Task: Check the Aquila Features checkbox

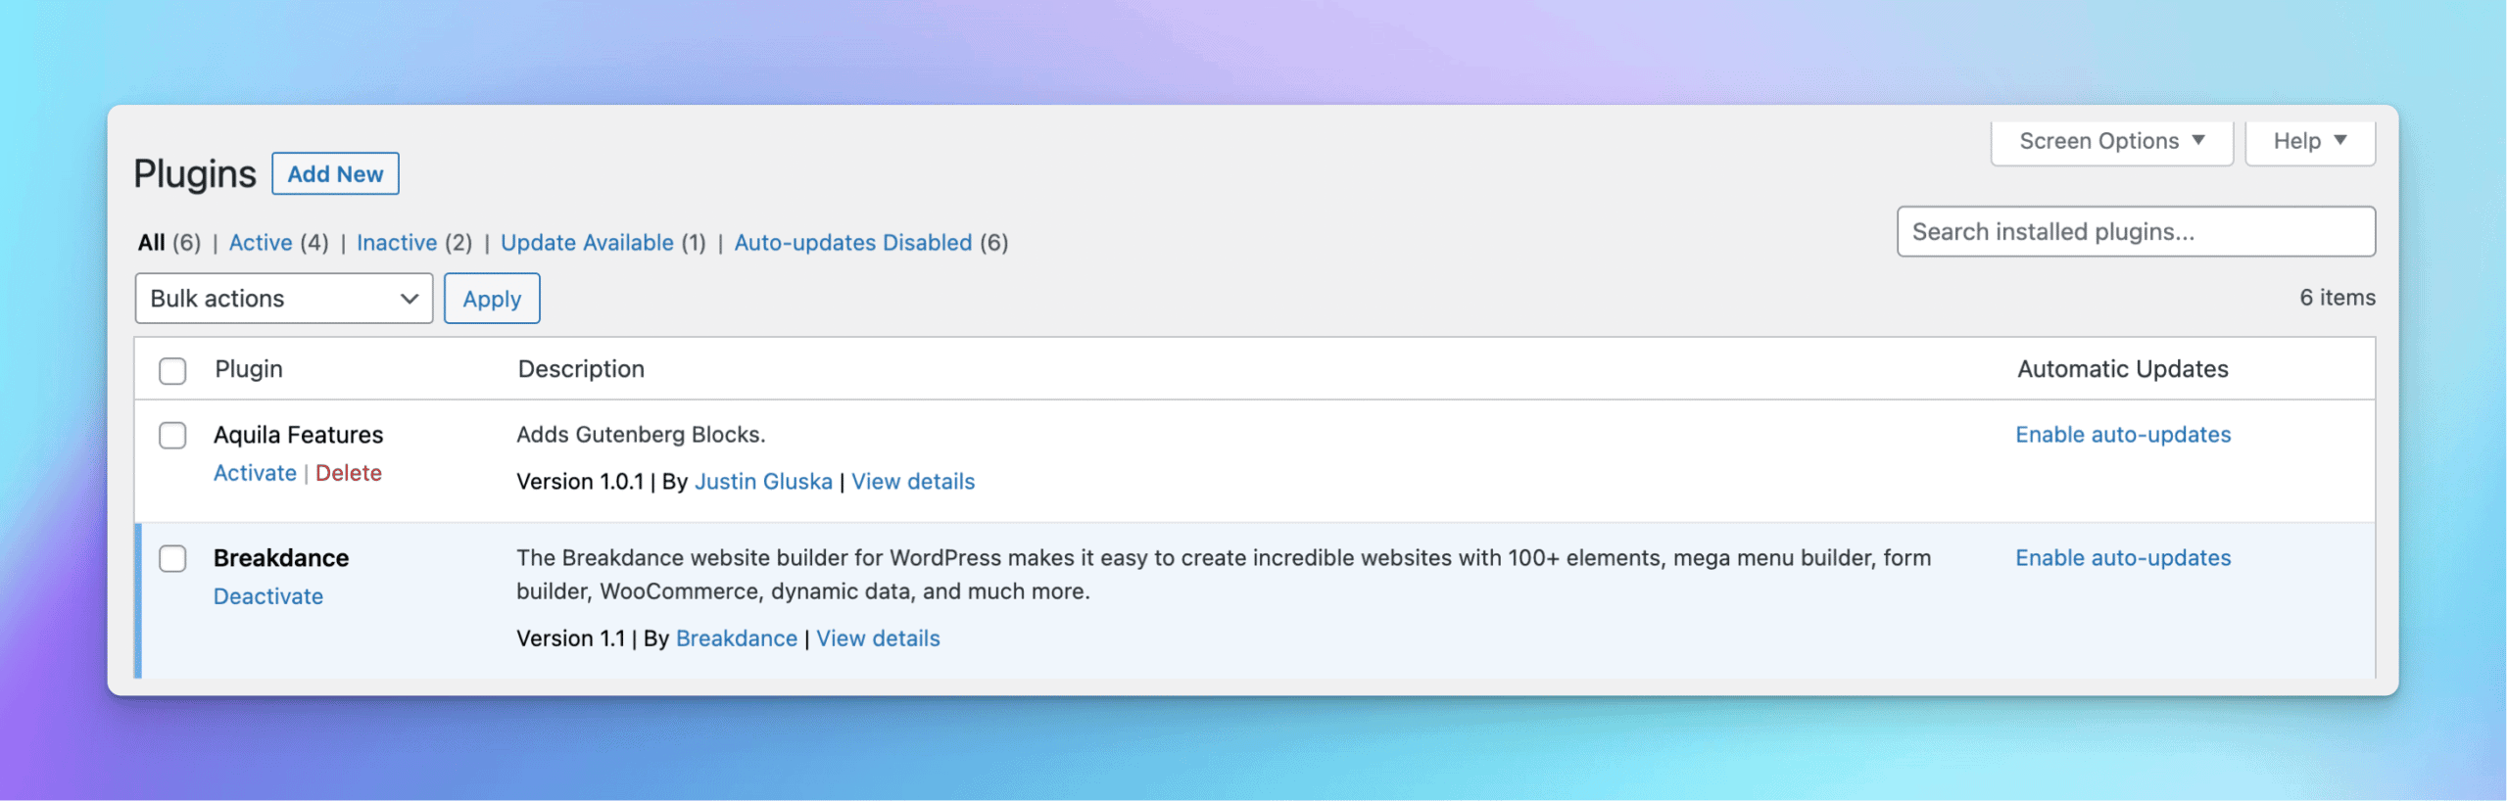Action: pyautogui.click(x=172, y=436)
